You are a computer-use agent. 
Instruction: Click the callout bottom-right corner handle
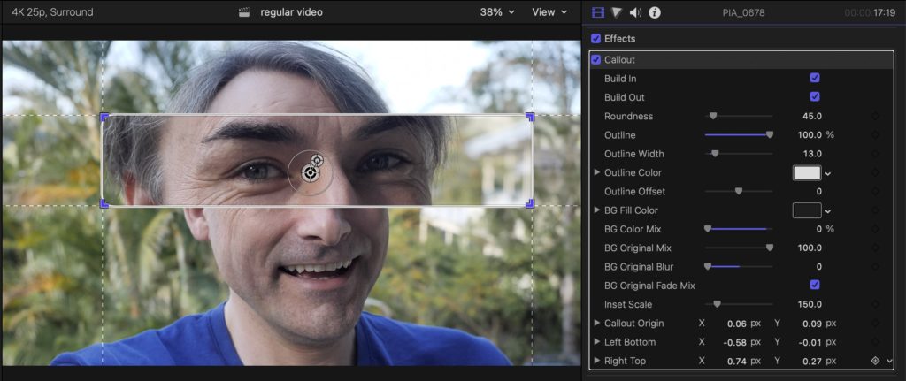coord(530,203)
